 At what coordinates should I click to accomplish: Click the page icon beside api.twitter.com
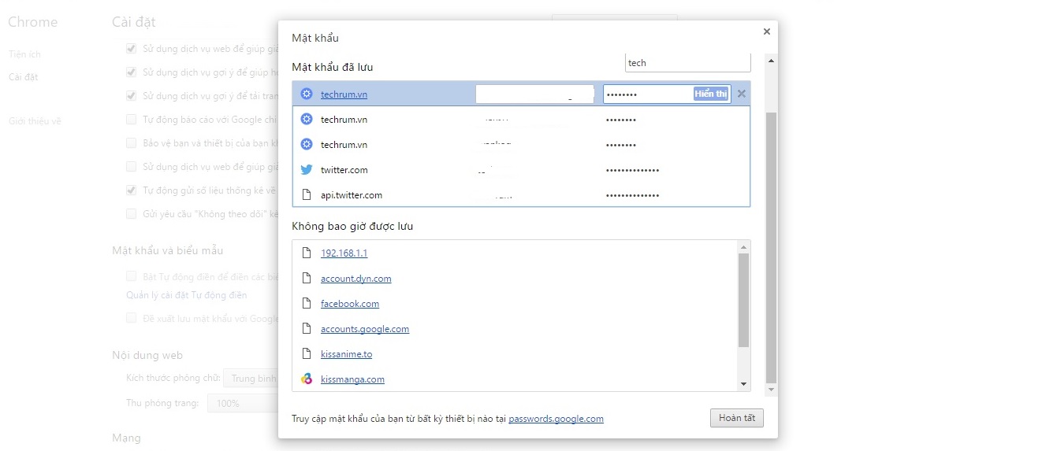307,195
